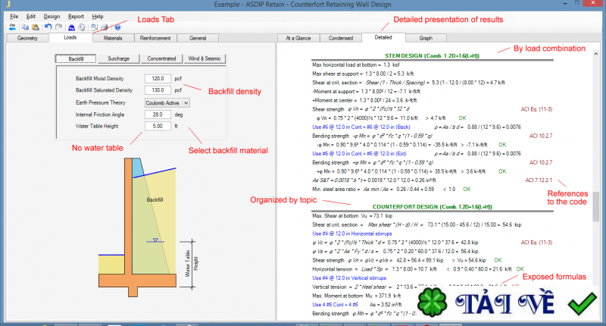Open the Report menu

click(x=76, y=16)
